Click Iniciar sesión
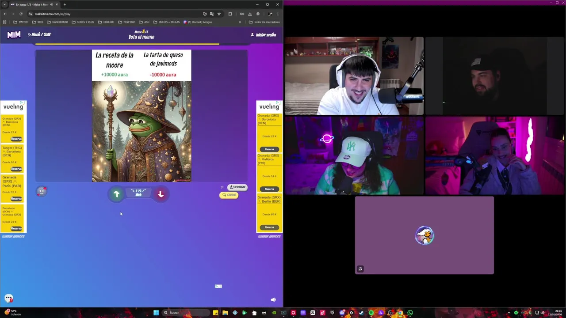The height and width of the screenshot is (318, 566). tap(264, 35)
